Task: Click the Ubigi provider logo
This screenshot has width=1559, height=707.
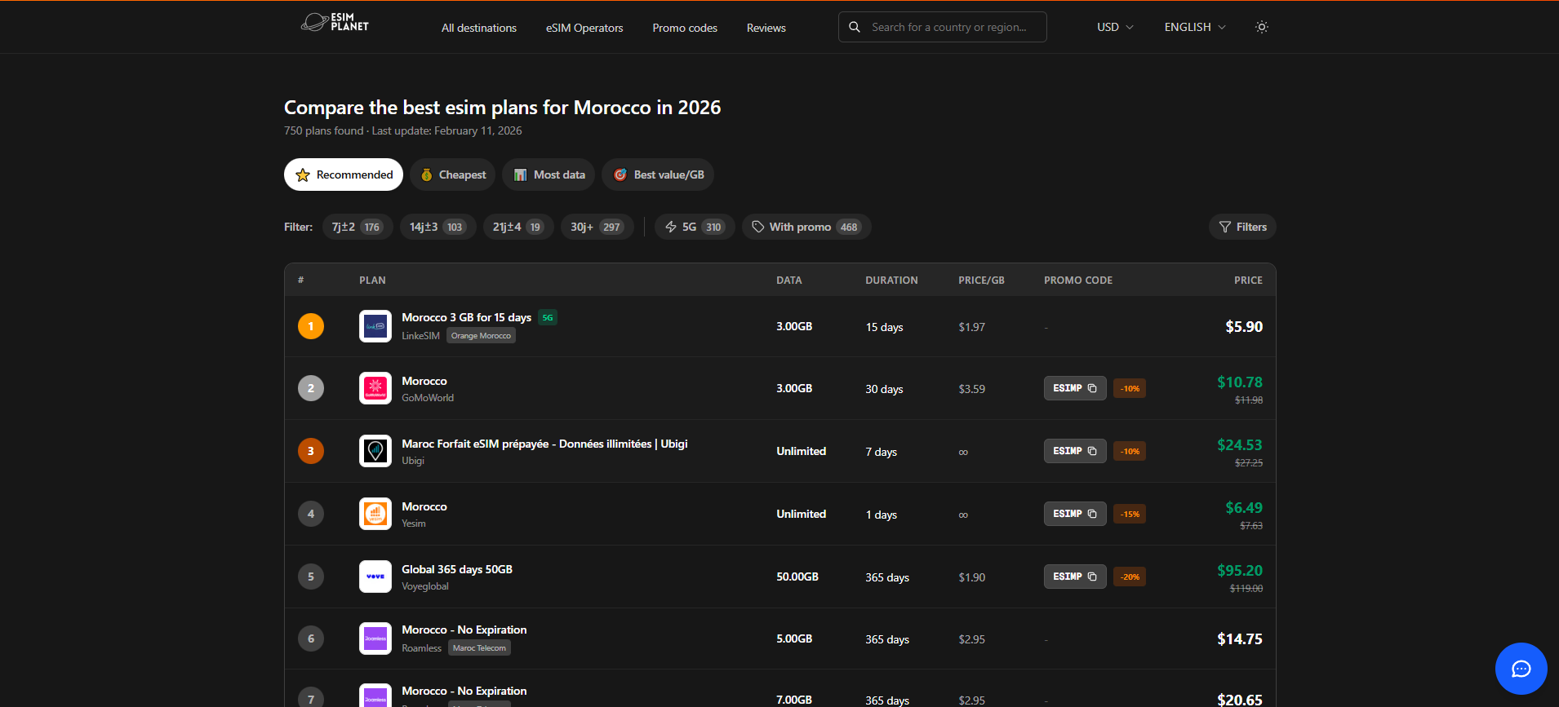Action: coord(375,451)
